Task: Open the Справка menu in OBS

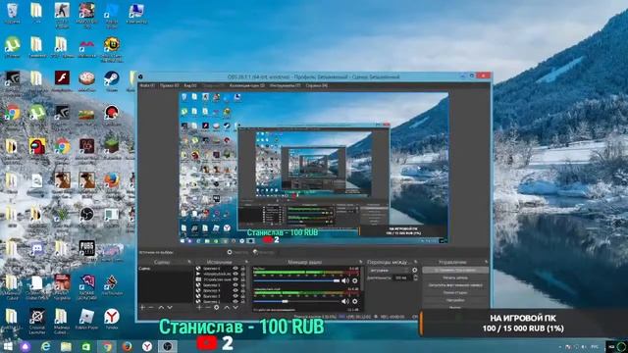Action: click(316, 85)
